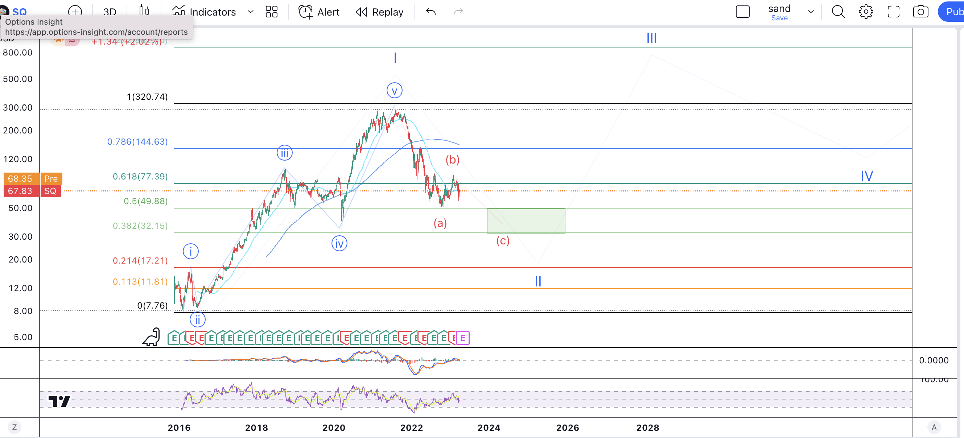
Task: Open the multi-chart layout grid icon
Action: coord(272,12)
